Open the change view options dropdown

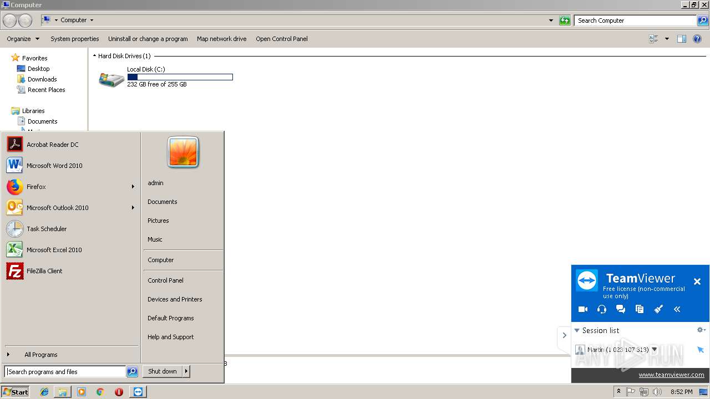[667, 39]
